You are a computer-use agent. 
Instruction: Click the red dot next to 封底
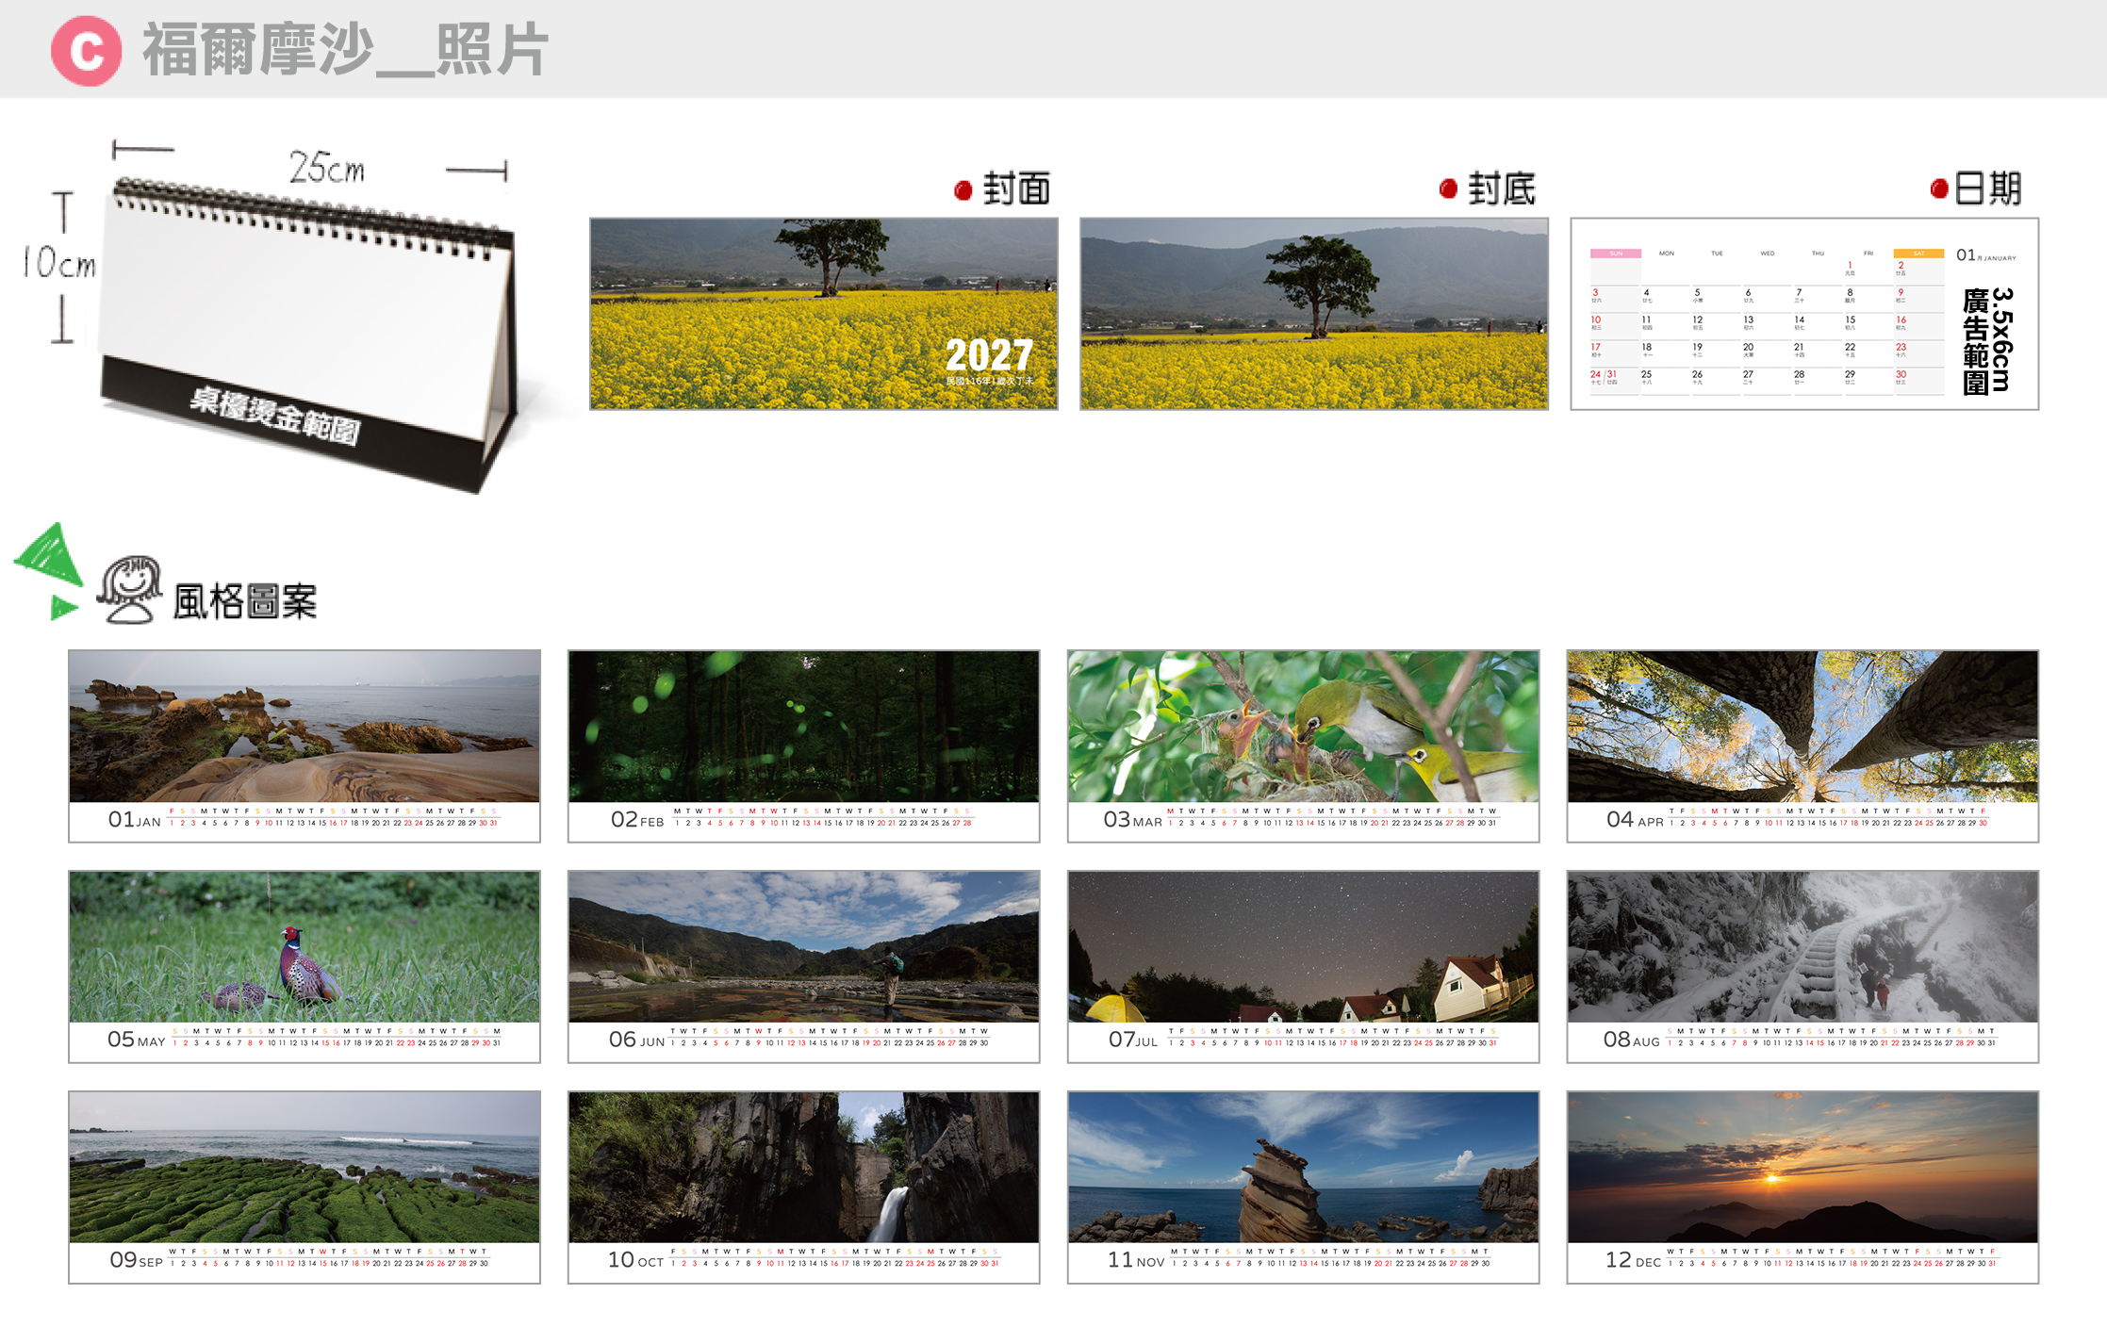point(1449,188)
